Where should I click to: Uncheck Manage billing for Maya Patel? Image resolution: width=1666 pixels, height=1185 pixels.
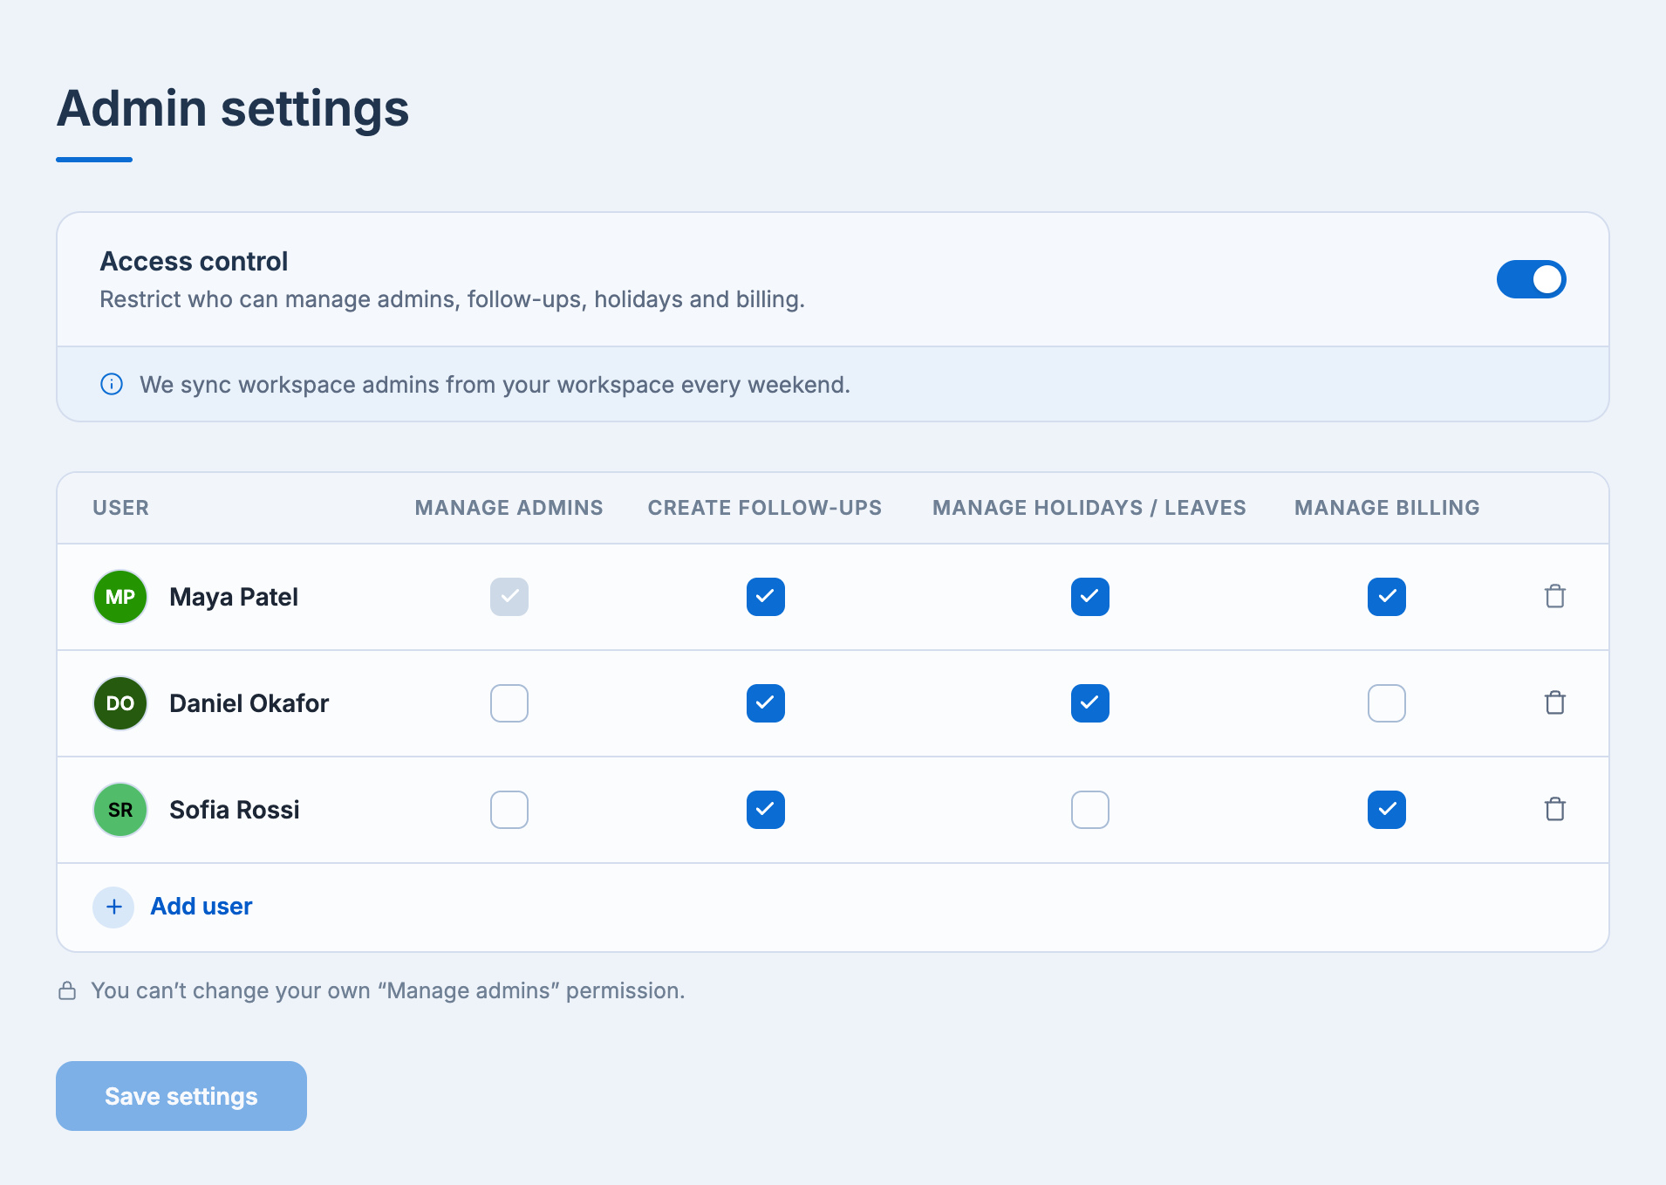(x=1387, y=597)
